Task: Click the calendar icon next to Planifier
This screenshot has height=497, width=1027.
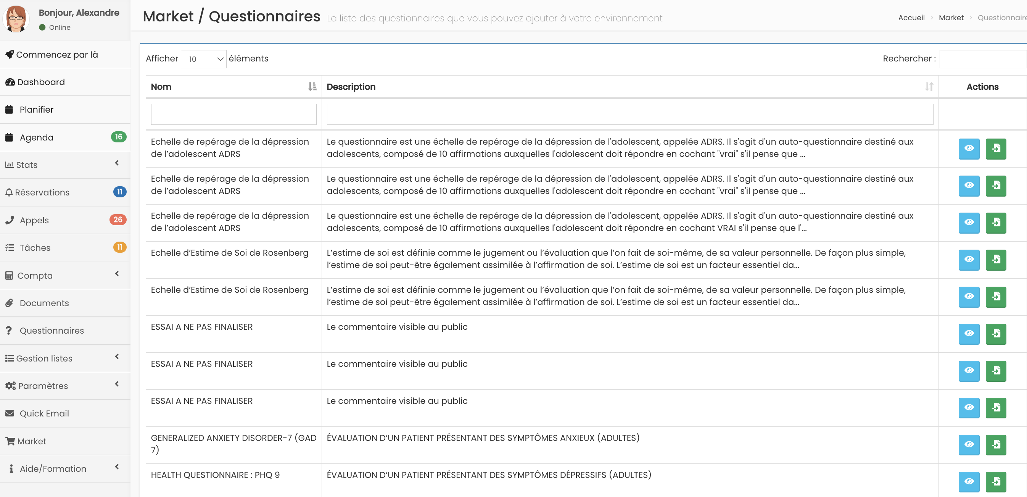Action: tap(9, 109)
